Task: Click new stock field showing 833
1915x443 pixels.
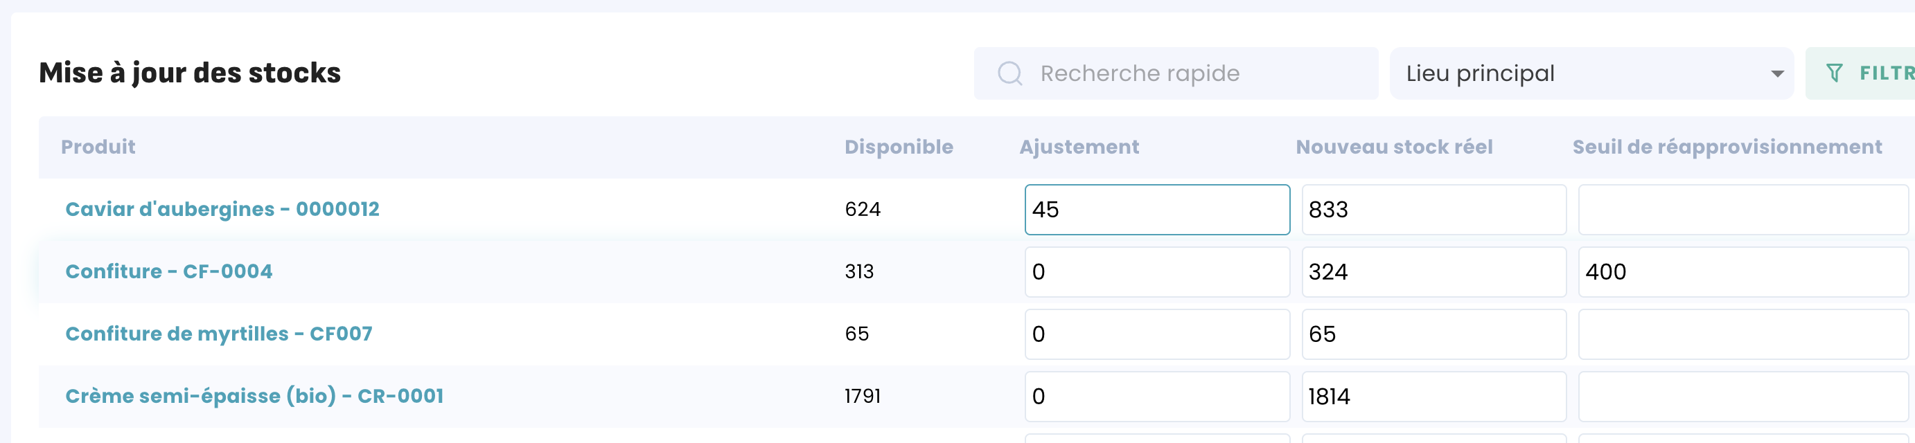Action: point(1433,210)
